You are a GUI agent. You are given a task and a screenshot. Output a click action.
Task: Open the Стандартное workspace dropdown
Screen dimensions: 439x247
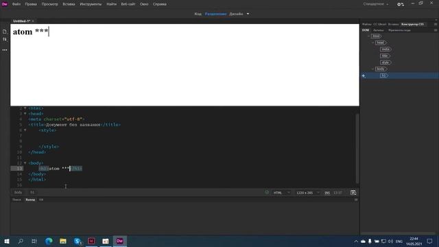pyautogui.click(x=376, y=4)
